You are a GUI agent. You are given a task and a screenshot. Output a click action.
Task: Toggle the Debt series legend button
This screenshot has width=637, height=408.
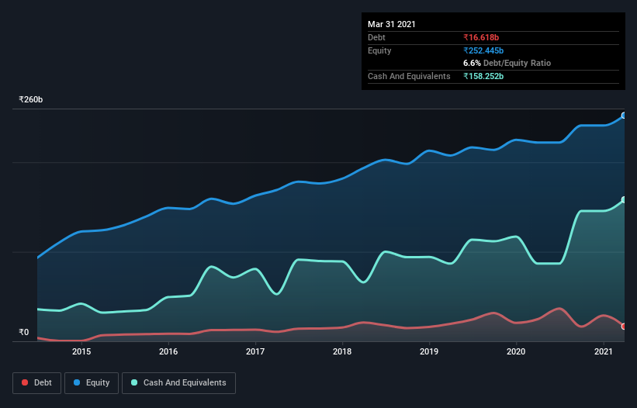37,383
